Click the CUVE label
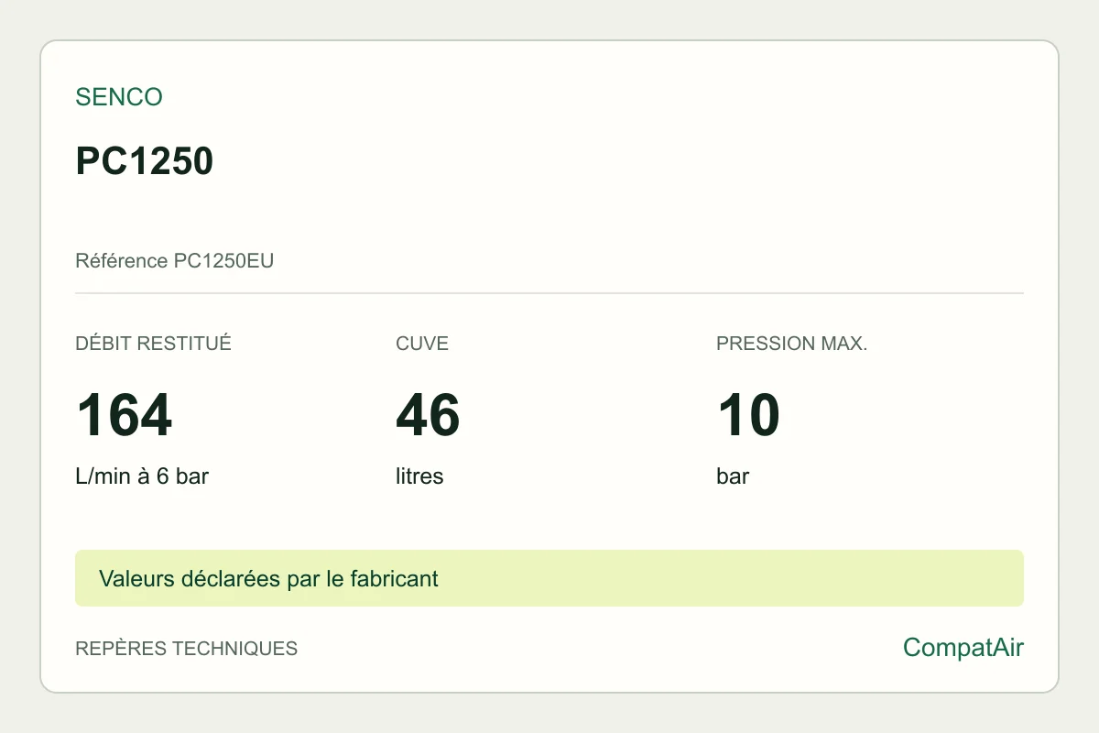This screenshot has width=1099, height=733. click(x=422, y=344)
